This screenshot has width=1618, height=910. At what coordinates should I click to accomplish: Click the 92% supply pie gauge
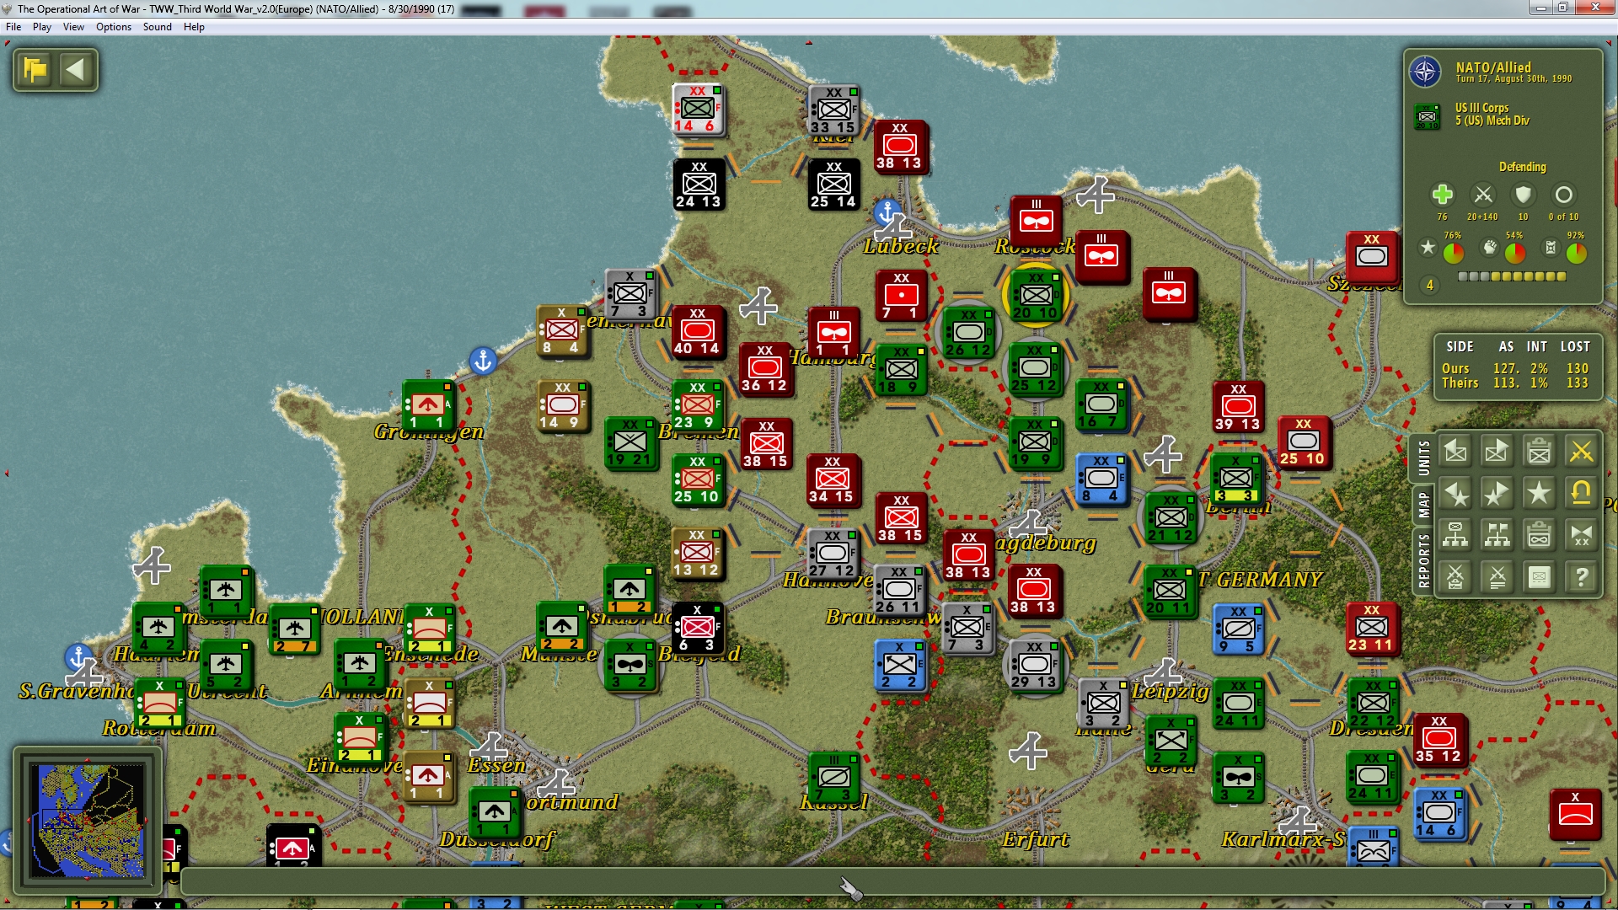[1577, 253]
